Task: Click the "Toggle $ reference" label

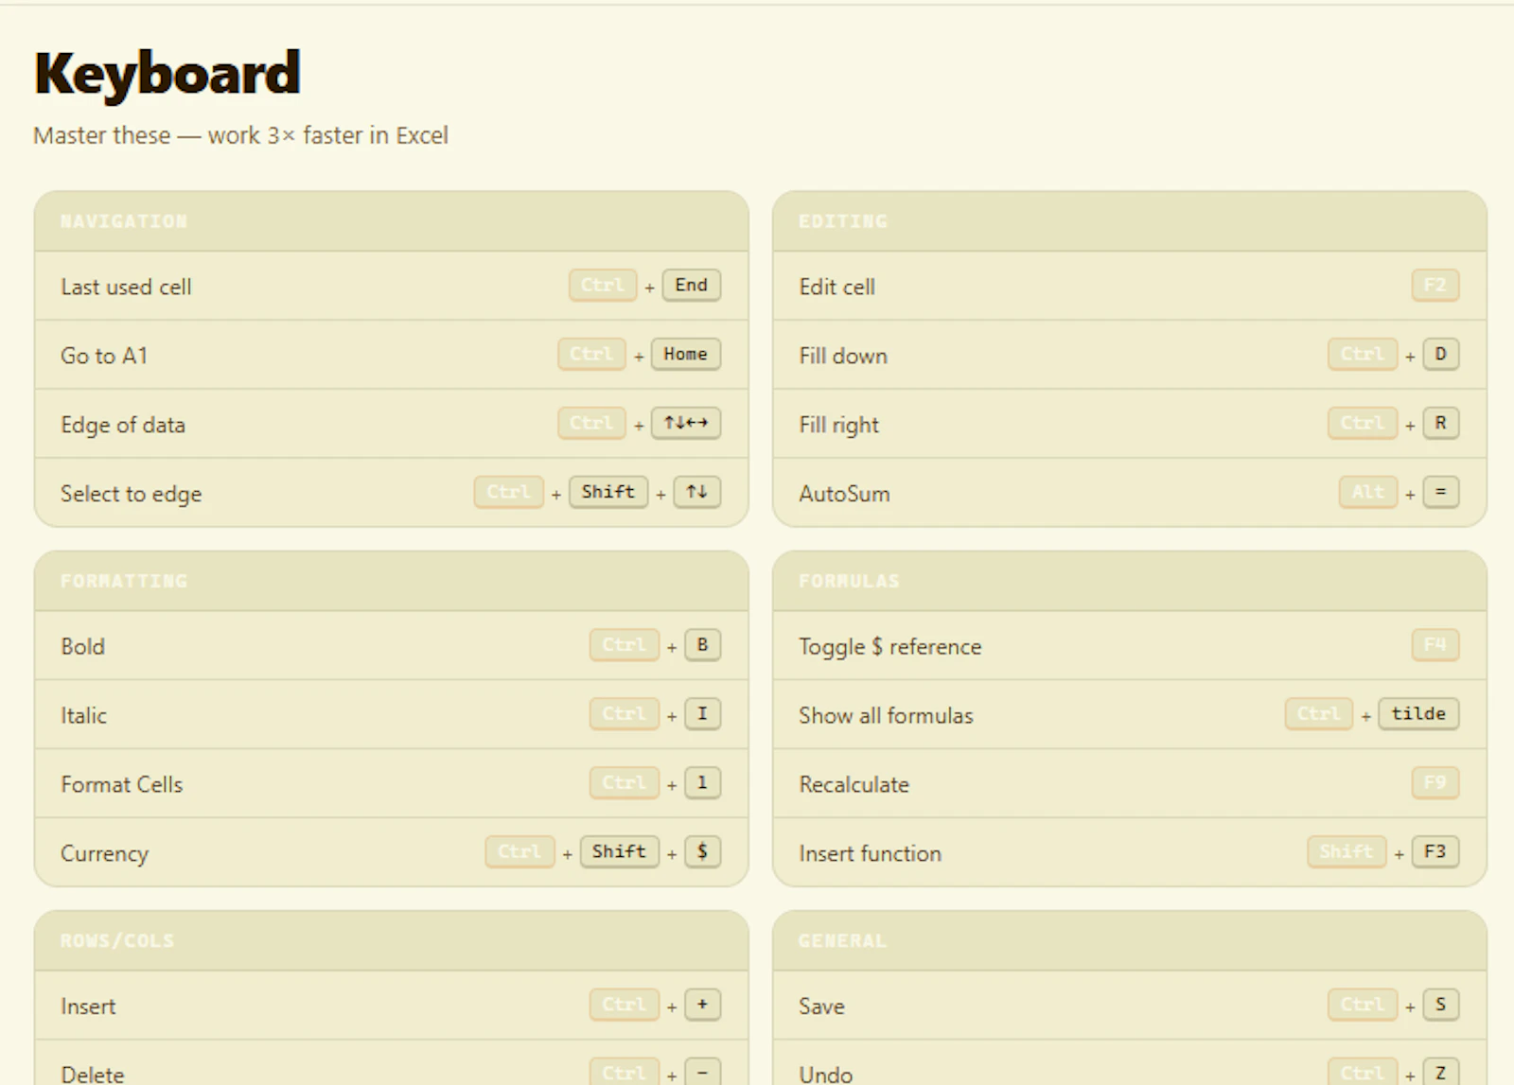Action: point(889,646)
